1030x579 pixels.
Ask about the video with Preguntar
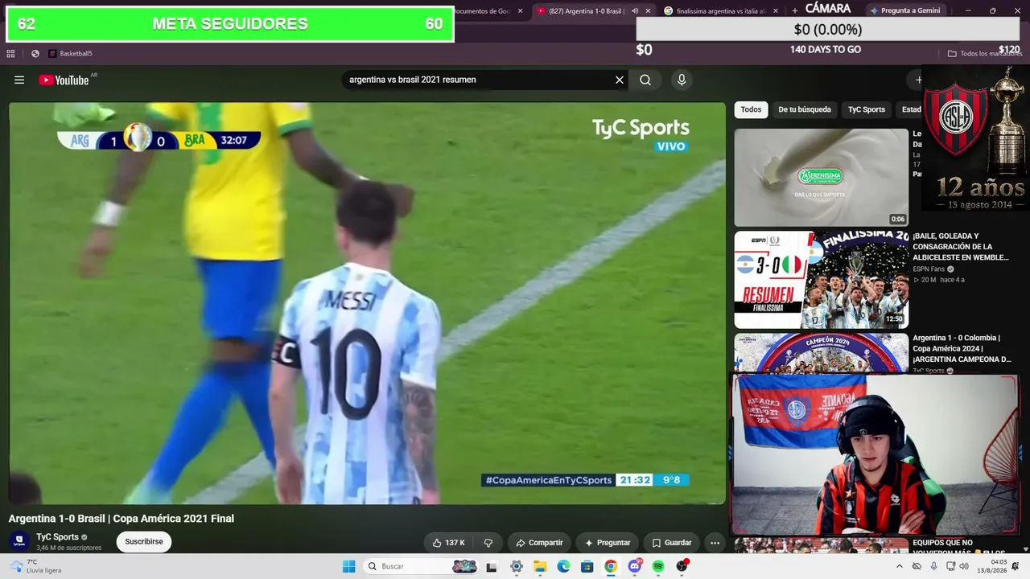click(x=608, y=543)
